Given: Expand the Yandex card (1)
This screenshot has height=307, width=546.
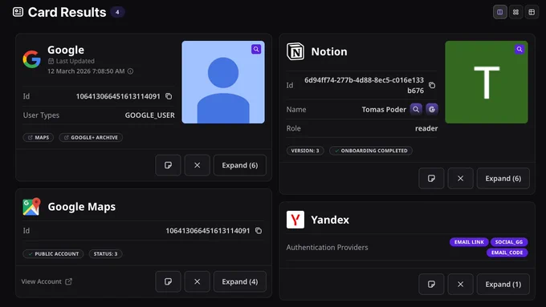Looking at the screenshot, I should (x=503, y=285).
